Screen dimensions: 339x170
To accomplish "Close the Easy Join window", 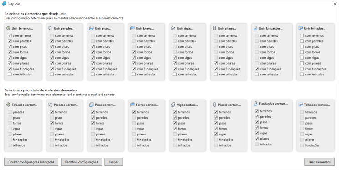I will (x=335, y=4).
